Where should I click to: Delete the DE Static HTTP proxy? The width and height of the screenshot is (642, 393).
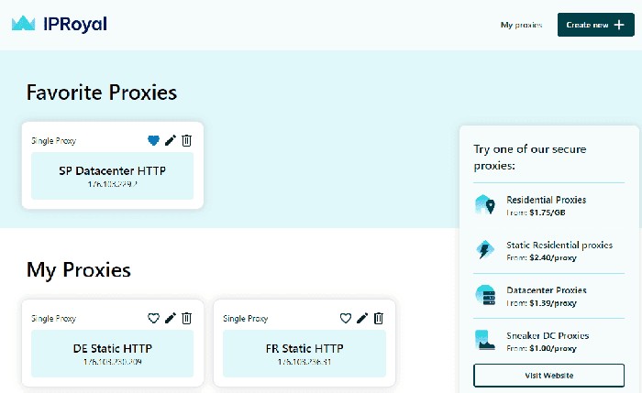tap(186, 319)
